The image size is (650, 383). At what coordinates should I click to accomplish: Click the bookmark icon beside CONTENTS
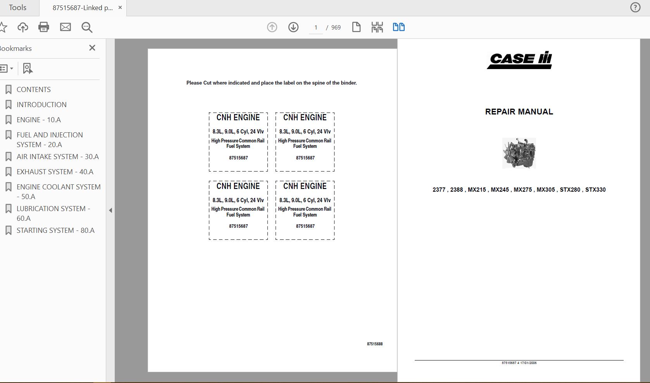(x=9, y=90)
